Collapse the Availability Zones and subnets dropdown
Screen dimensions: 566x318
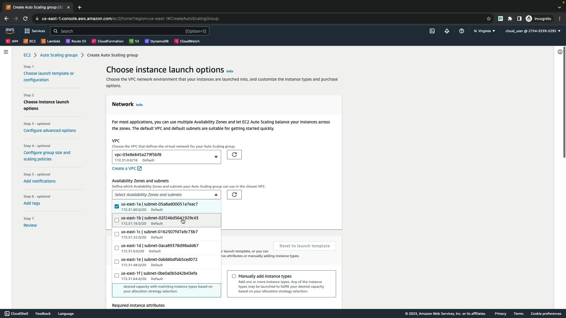[216, 195]
